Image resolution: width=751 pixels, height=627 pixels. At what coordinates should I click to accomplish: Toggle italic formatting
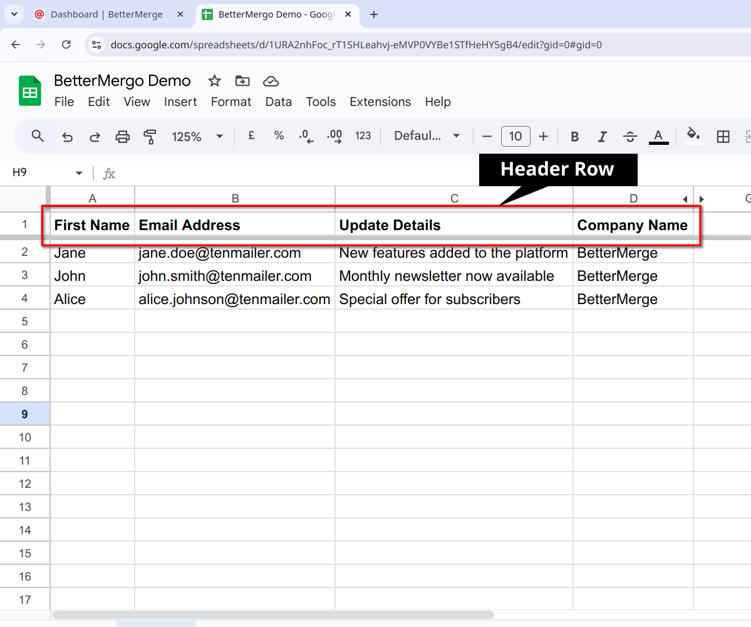click(602, 137)
